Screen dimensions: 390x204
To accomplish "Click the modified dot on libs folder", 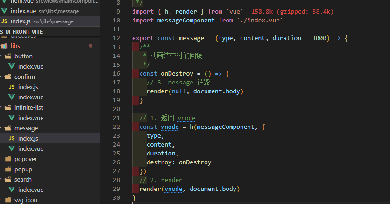I will tap(91, 46).
